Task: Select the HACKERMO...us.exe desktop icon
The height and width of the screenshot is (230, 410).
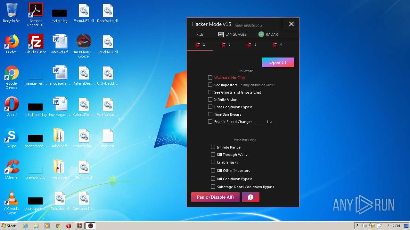Action: tap(84, 46)
